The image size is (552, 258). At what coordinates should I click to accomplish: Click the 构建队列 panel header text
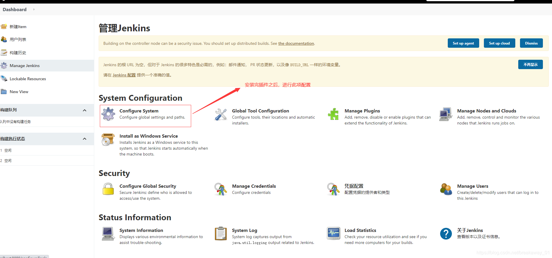pos(9,110)
